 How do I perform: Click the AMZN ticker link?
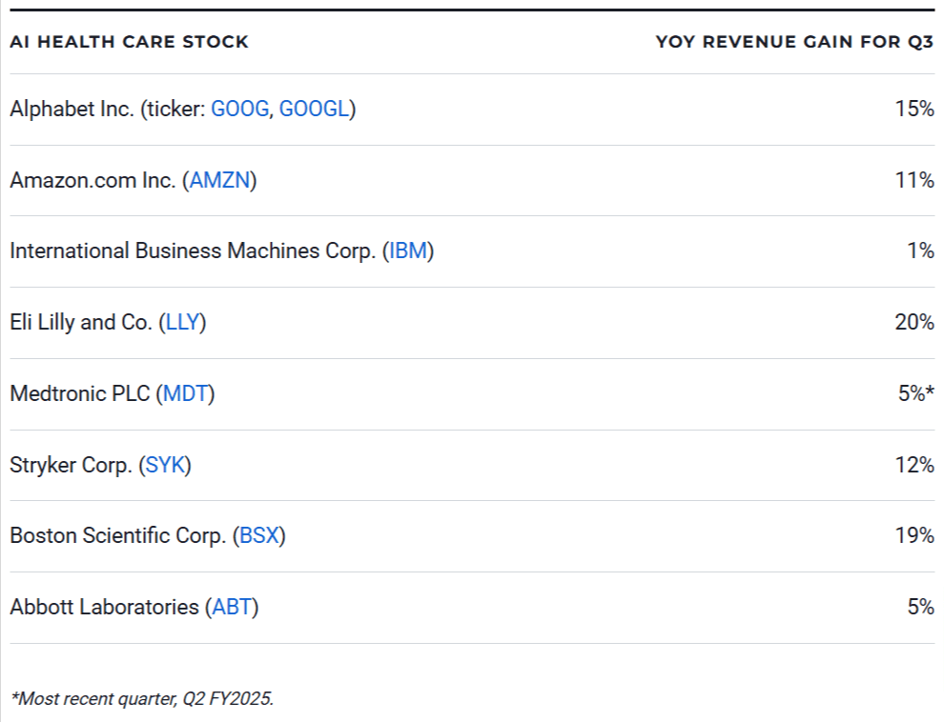tap(219, 180)
